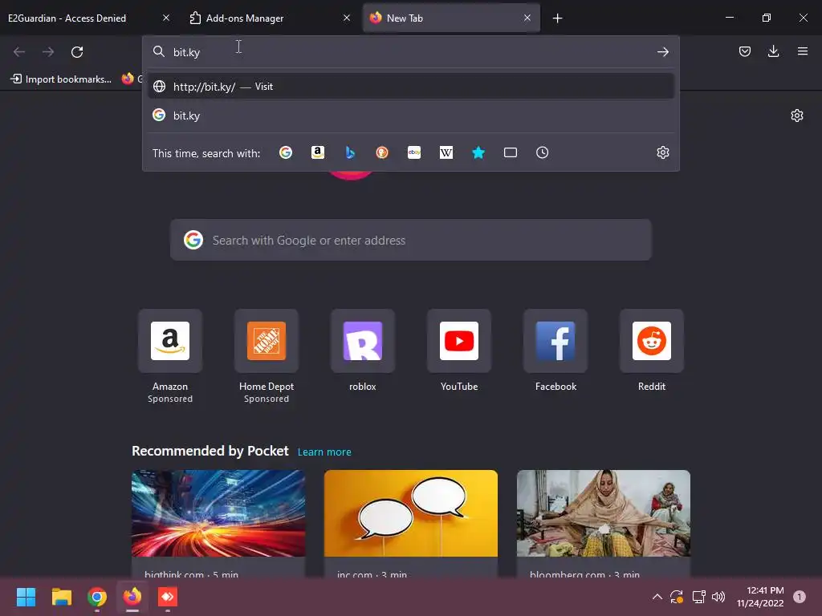
Task: Open a new tab with plus button
Action: (x=557, y=18)
